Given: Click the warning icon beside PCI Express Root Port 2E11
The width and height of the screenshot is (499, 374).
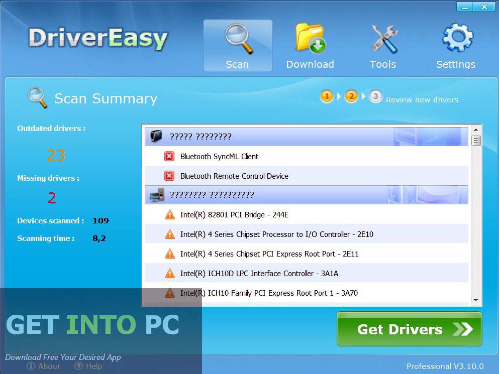Looking at the screenshot, I should tap(170, 254).
